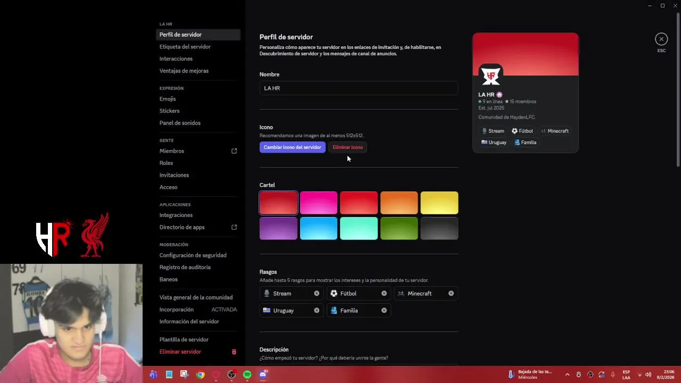681x383 pixels.
Task: Open Incorporación settings marked ACTIVADA
Action: pyautogui.click(x=198, y=310)
